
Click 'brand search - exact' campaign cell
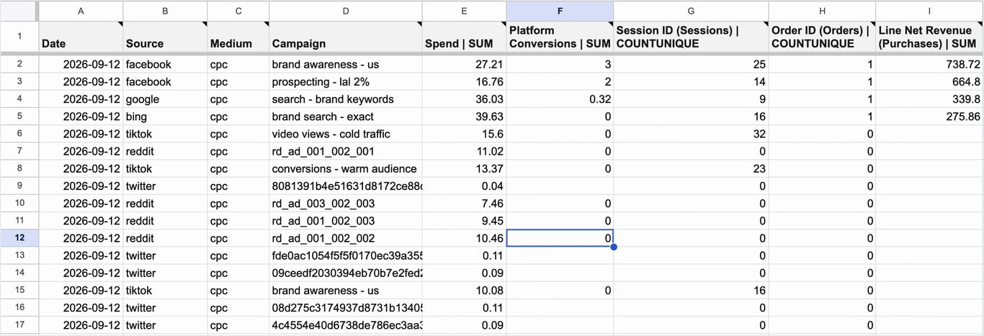(x=346, y=117)
